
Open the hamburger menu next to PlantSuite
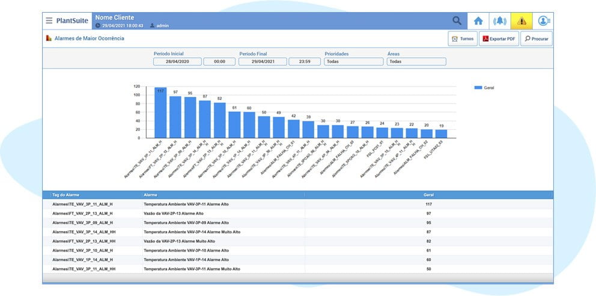(49, 20)
